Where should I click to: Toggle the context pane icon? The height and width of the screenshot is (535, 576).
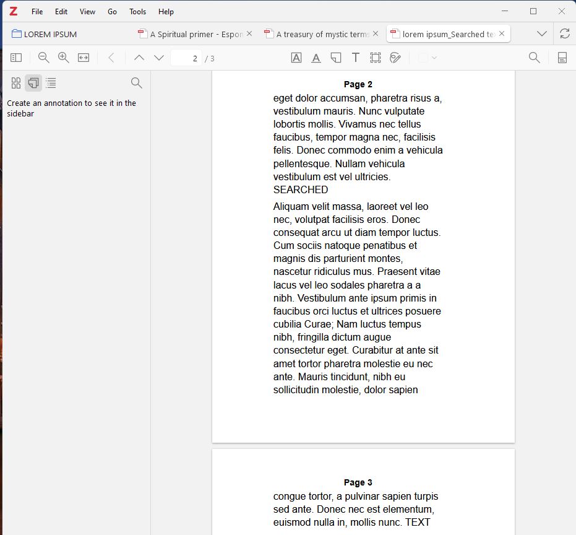pos(562,58)
